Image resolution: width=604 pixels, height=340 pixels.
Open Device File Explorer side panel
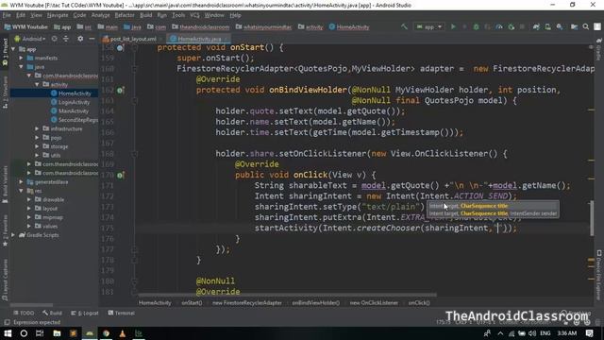pyautogui.click(x=599, y=275)
